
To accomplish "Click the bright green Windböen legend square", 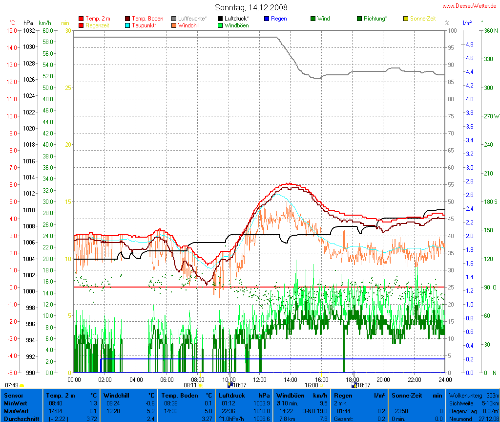I will coord(220,25).
